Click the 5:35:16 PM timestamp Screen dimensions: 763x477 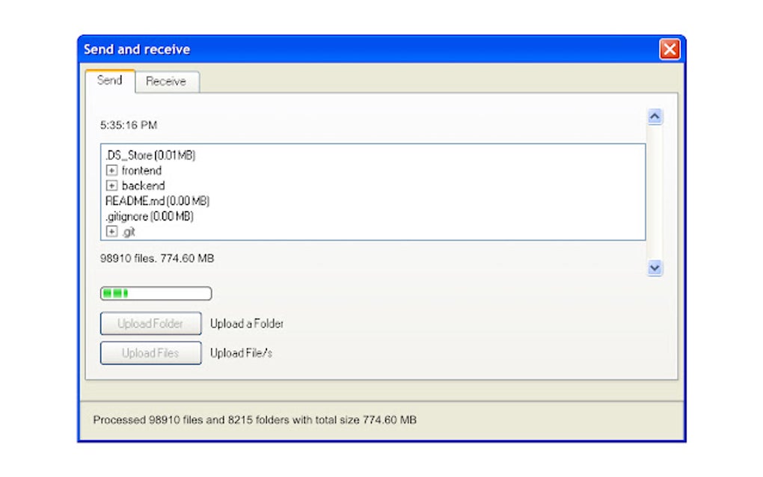point(129,126)
